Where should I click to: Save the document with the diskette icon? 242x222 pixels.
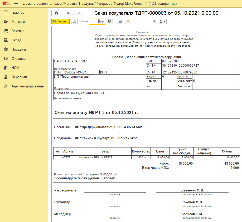120,21
